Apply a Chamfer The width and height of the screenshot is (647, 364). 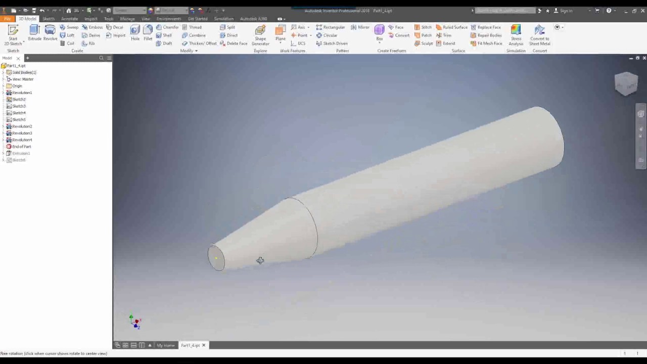pos(167,27)
